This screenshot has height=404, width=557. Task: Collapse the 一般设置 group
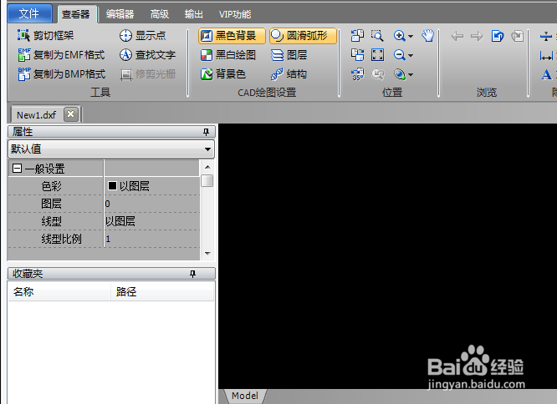17,168
